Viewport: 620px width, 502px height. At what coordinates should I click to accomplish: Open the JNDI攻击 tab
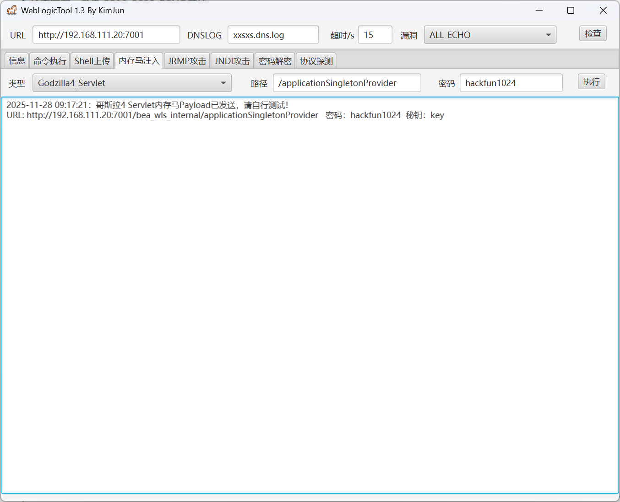point(232,61)
